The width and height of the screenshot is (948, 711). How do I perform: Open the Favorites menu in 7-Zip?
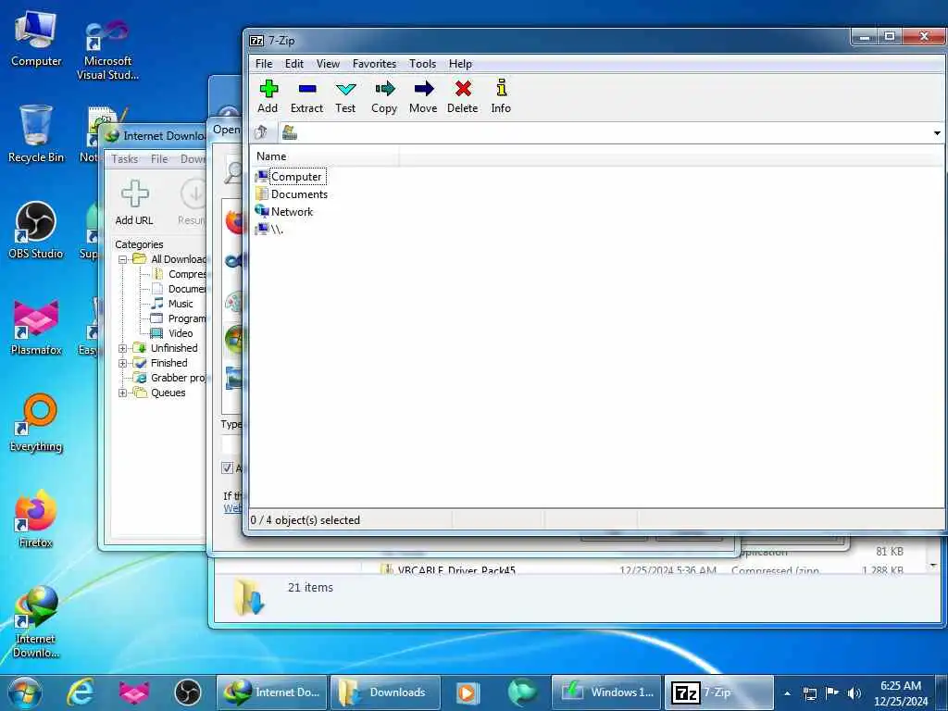click(374, 64)
